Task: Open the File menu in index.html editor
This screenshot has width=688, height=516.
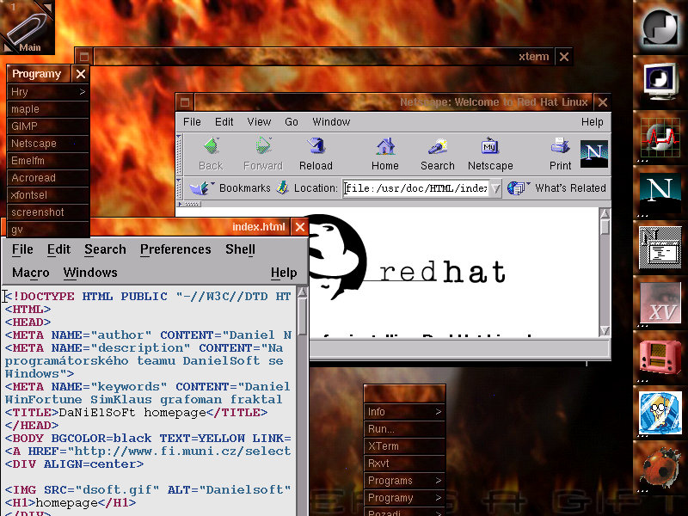Action: click(x=22, y=249)
